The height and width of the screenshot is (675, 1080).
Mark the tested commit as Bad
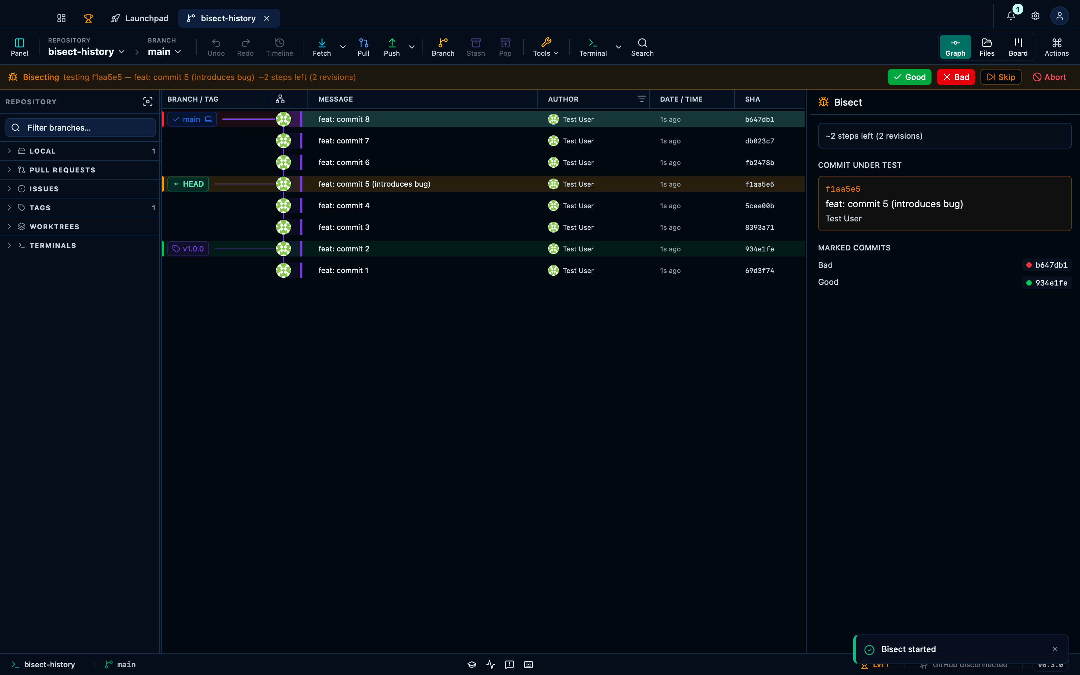coord(956,77)
